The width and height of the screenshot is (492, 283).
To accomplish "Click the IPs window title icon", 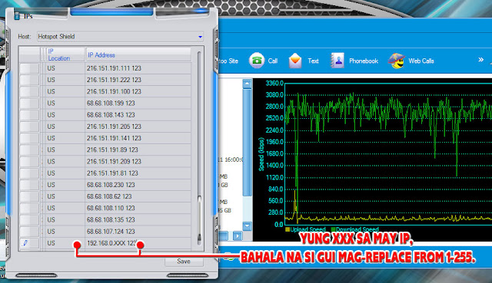I will pos(17,16).
